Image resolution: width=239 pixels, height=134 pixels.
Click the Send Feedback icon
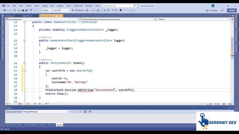pyautogui.click(x=223, y=10)
